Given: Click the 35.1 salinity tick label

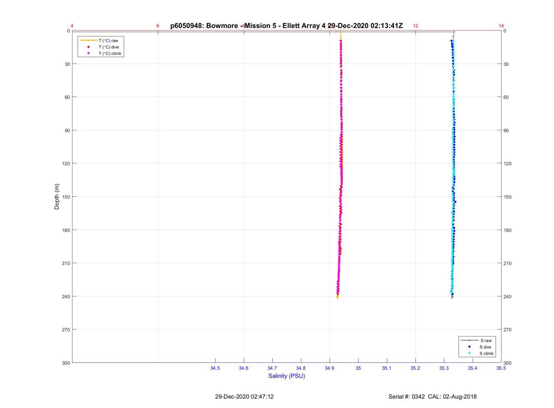Looking at the screenshot, I should (x=387, y=368).
